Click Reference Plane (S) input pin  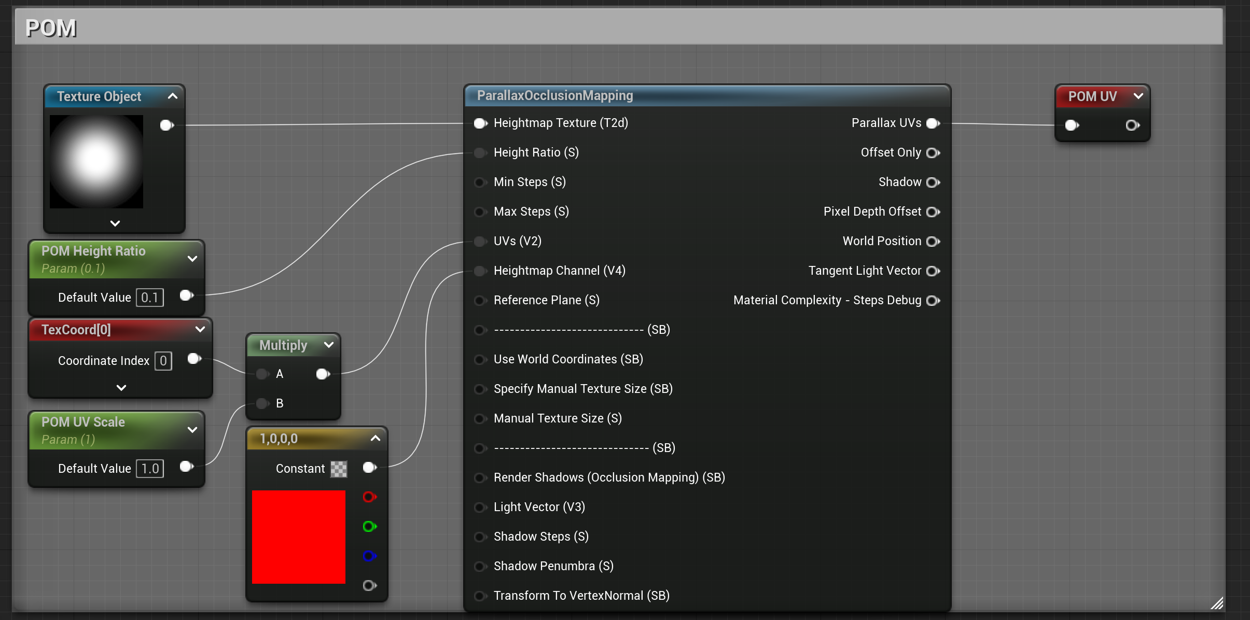click(481, 301)
